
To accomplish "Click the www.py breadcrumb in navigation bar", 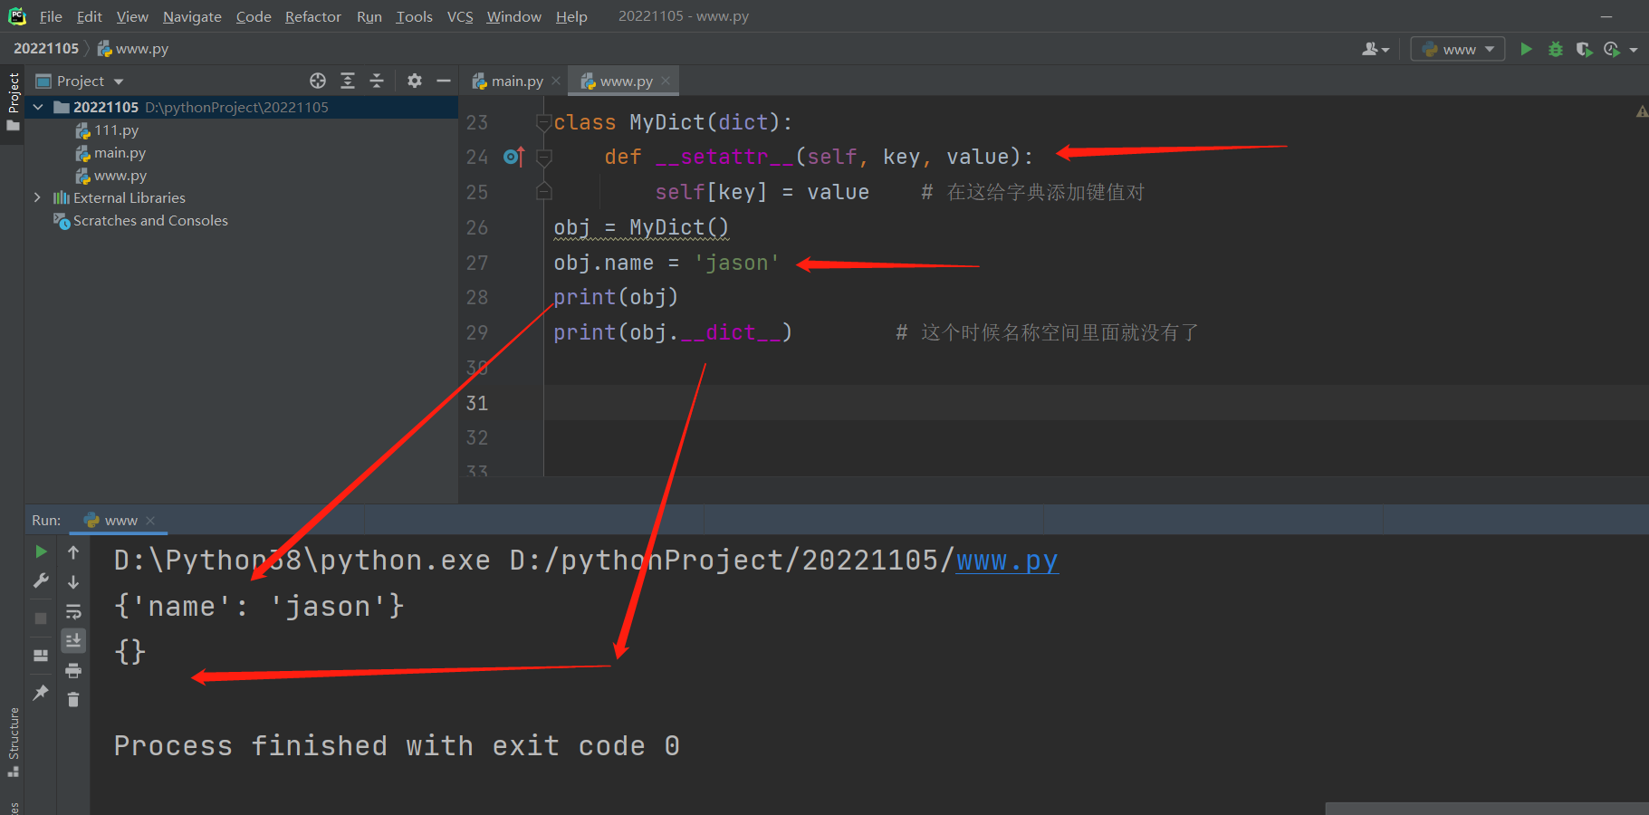I will (x=133, y=49).
